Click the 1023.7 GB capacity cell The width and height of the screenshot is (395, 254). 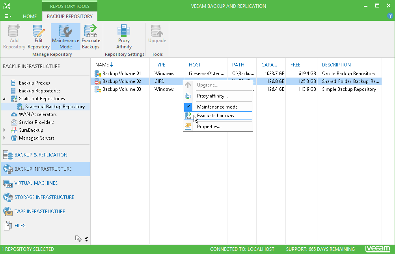[x=274, y=74]
